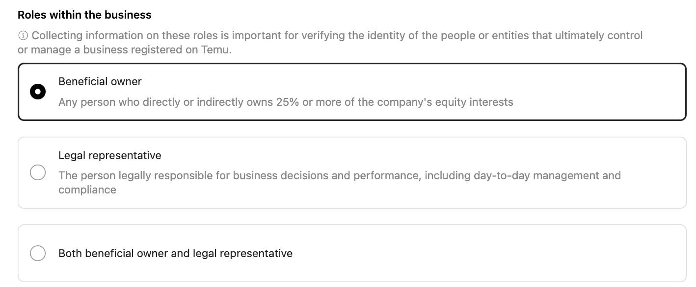Click the word "compliance" under Legal representative
Image resolution: width=696 pixels, height=287 pixels.
[x=87, y=190]
